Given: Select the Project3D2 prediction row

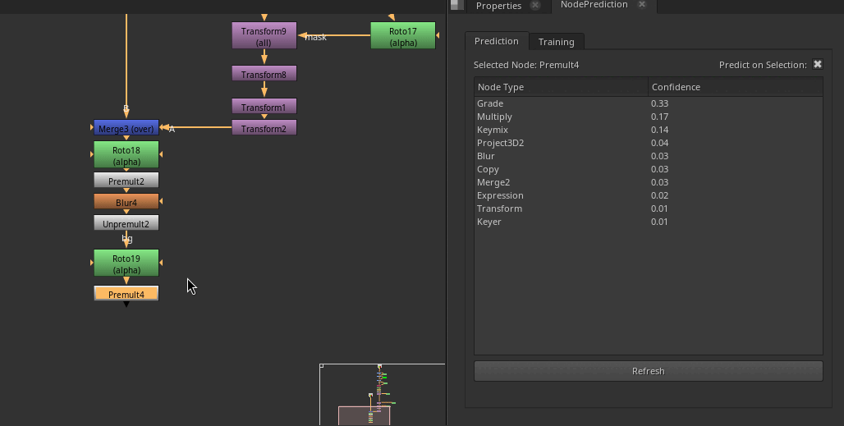Looking at the screenshot, I should 648,143.
